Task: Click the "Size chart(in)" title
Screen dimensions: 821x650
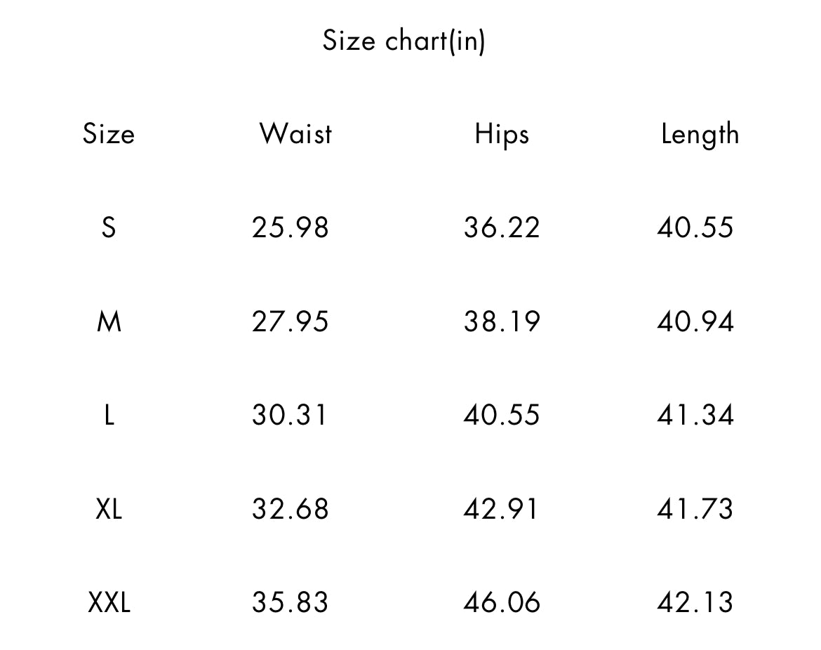Action: (403, 41)
